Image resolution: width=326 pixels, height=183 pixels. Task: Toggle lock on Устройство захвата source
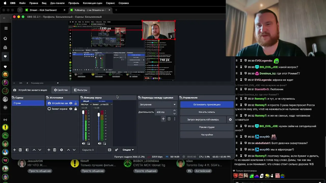pos(76,103)
